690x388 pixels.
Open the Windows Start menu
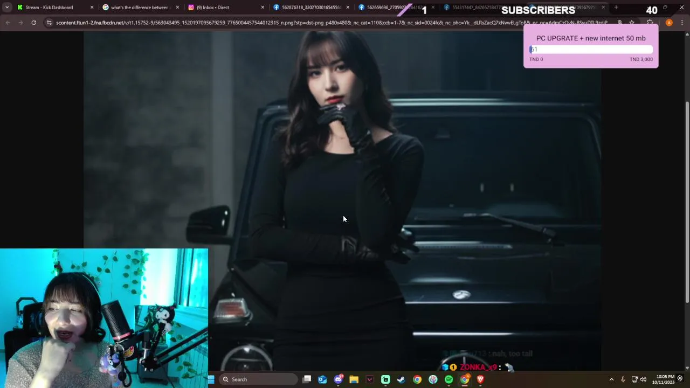tap(211, 379)
